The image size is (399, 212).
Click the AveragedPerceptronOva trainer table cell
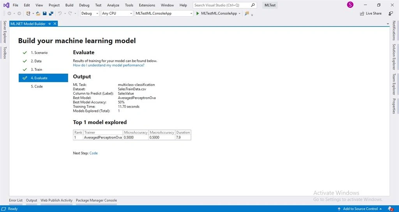point(103,137)
